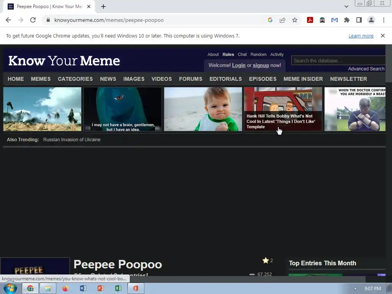Screen dimensions: 392x294
Task: Click the Search the database field
Action: click(338, 60)
